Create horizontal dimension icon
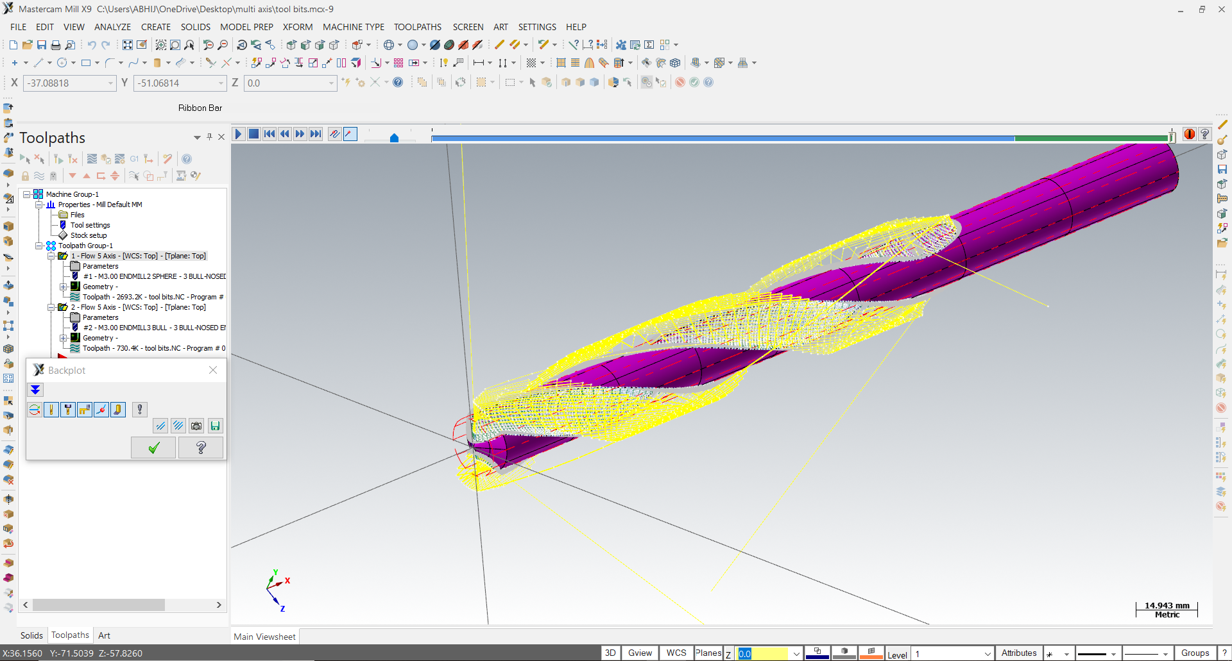Viewport: 1232px width, 661px height. pos(478,63)
